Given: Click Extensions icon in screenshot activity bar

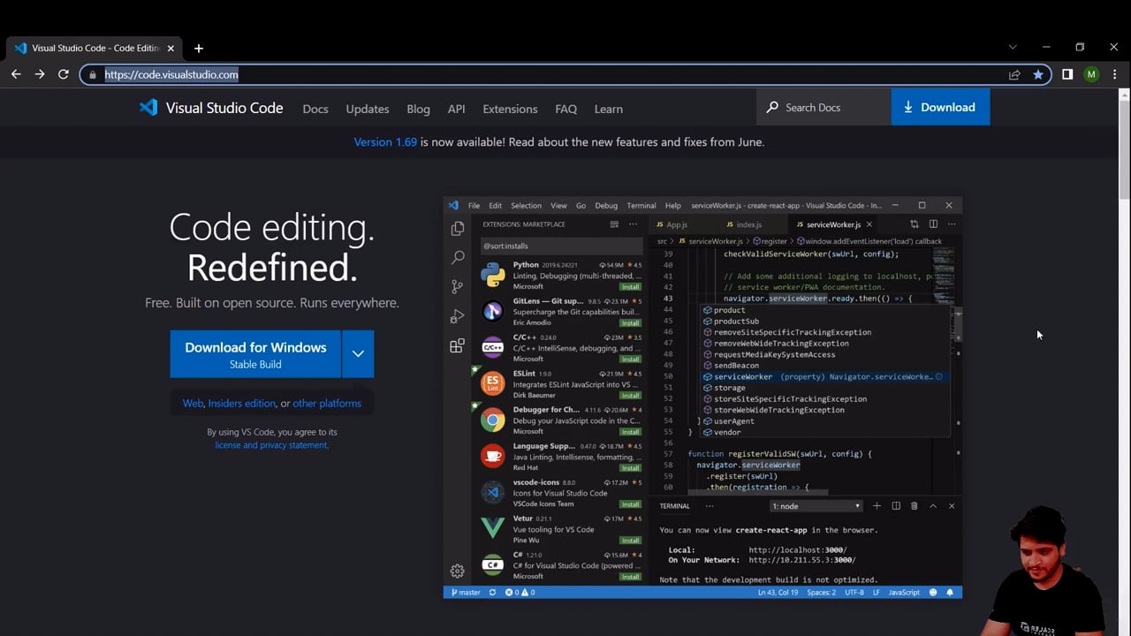Looking at the screenshot, I should [x=457, y=345].
